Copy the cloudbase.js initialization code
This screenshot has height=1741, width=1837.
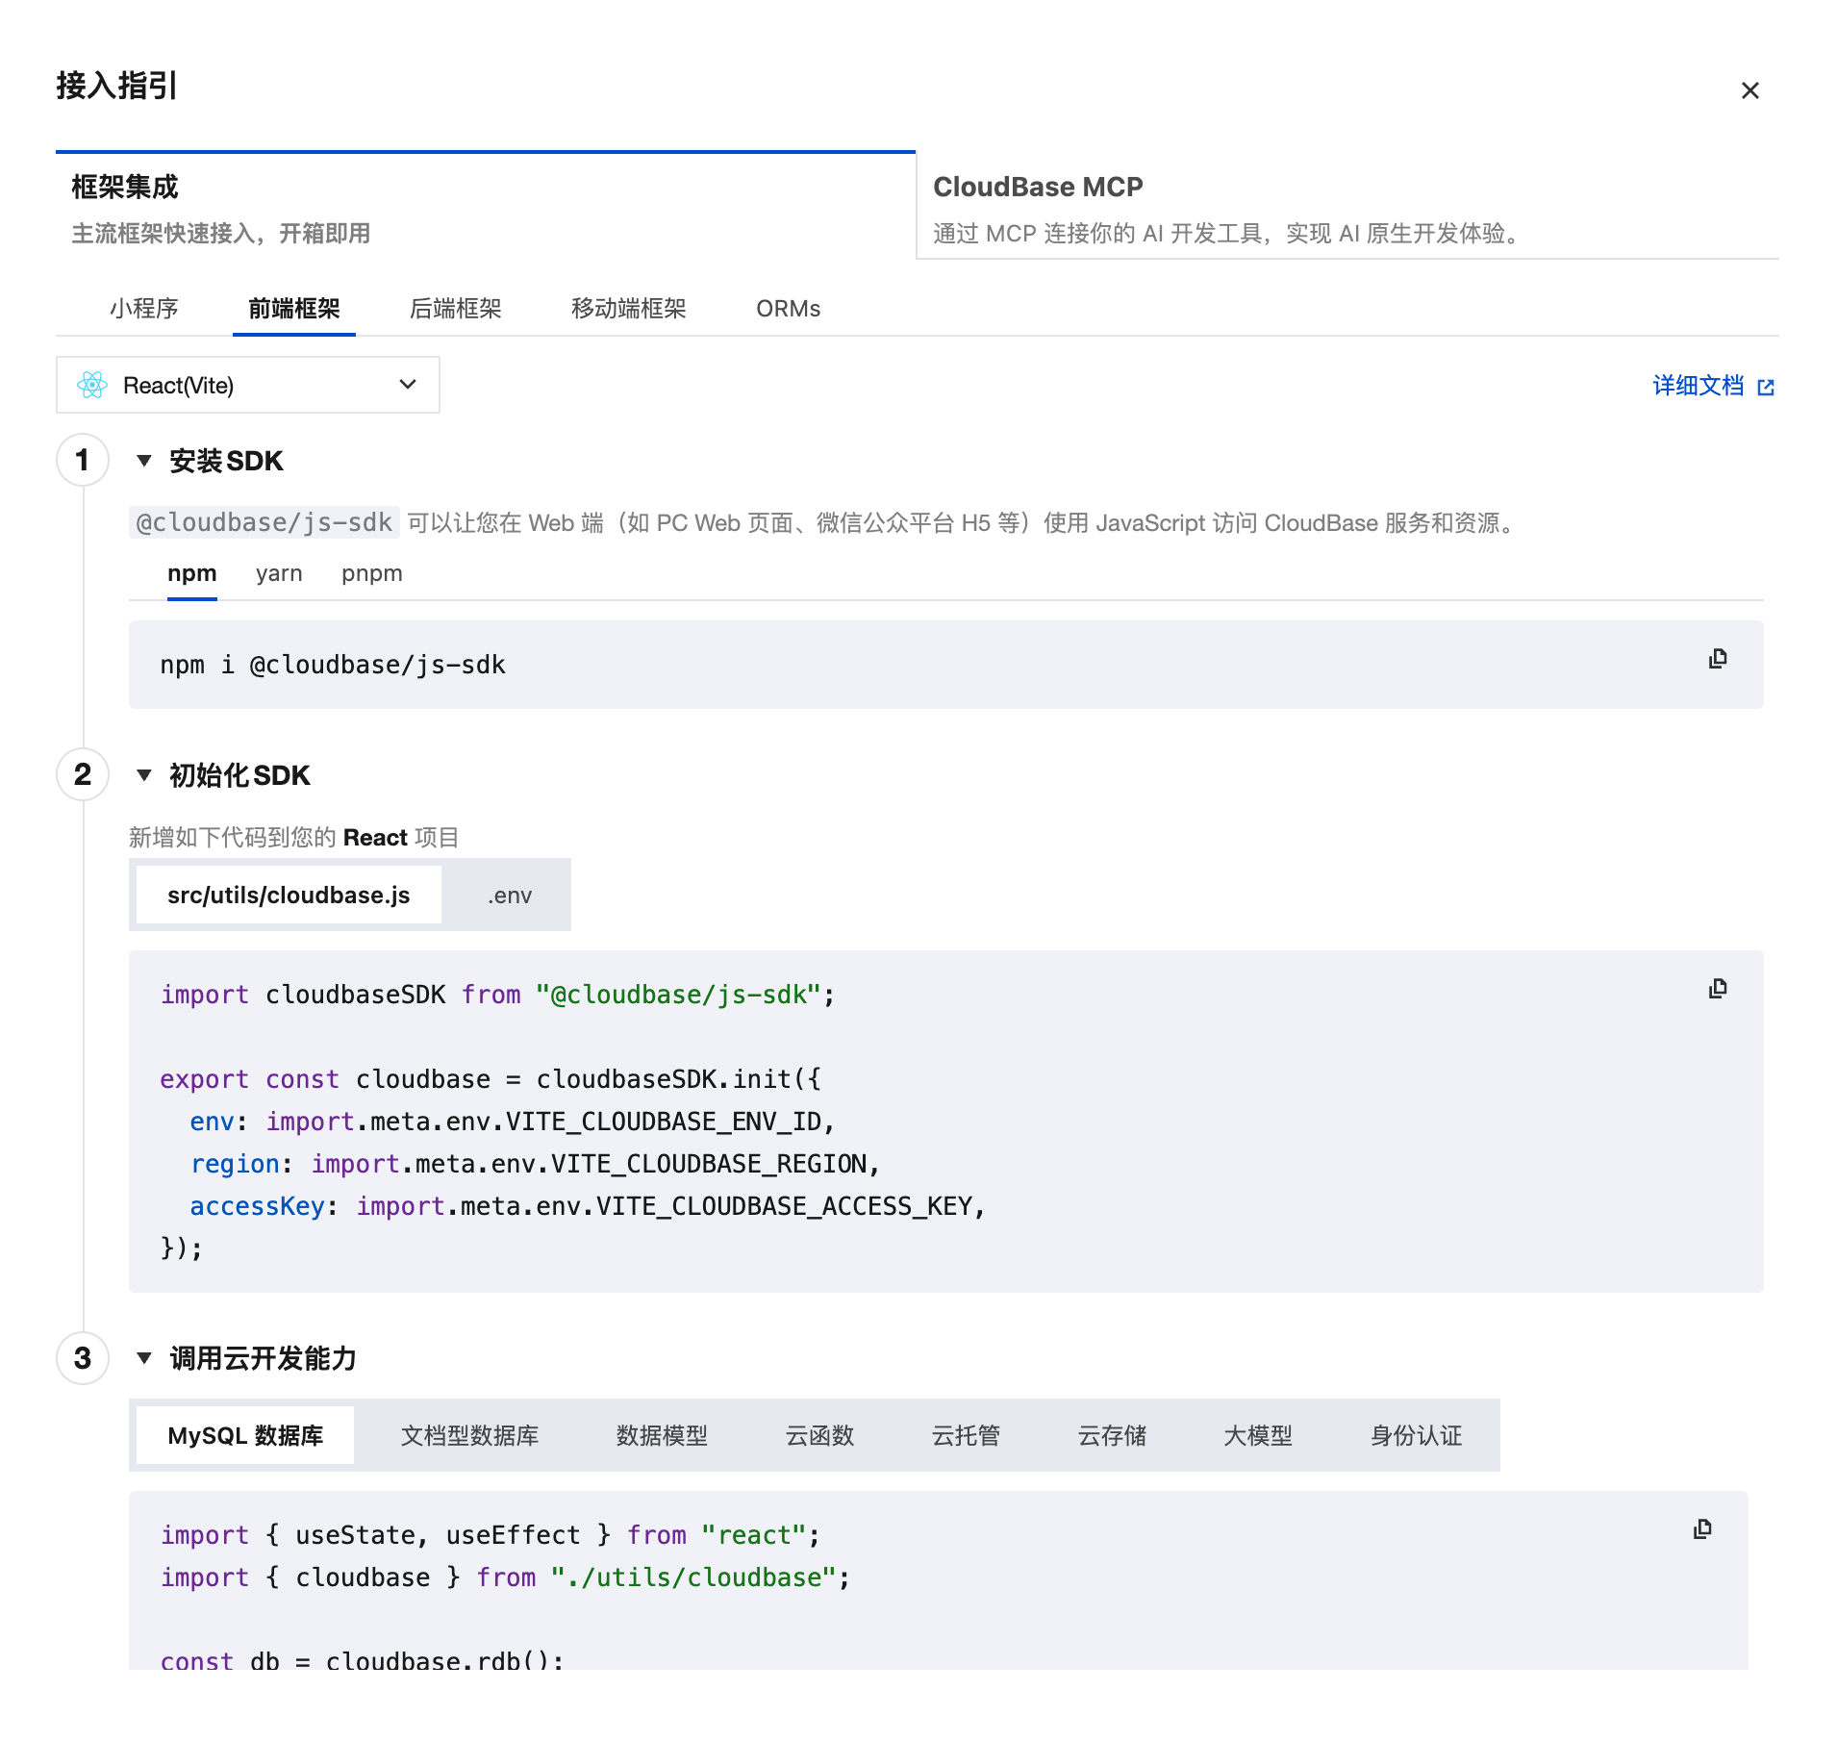(1718, 989)
